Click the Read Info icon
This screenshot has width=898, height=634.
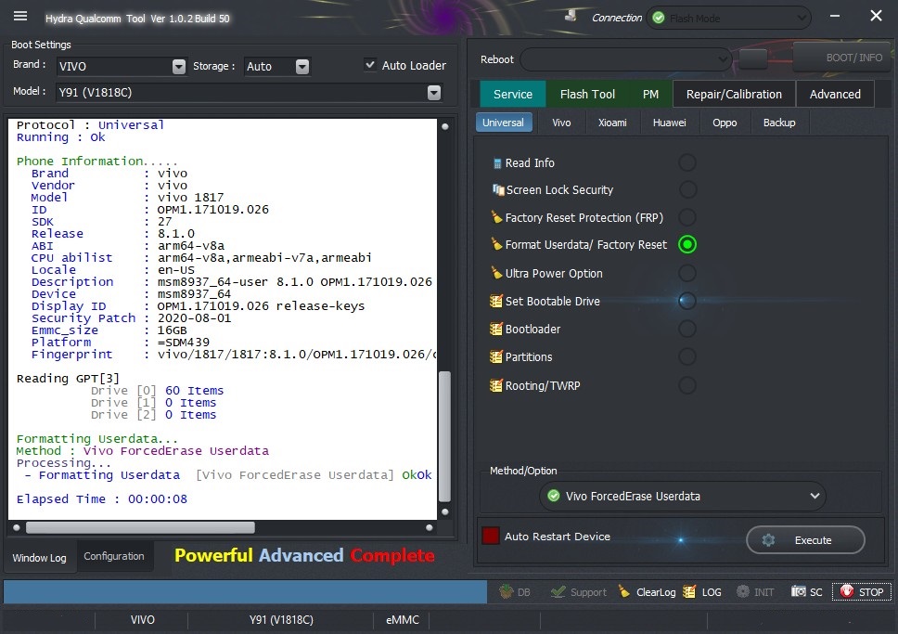(x=497, y=163)
